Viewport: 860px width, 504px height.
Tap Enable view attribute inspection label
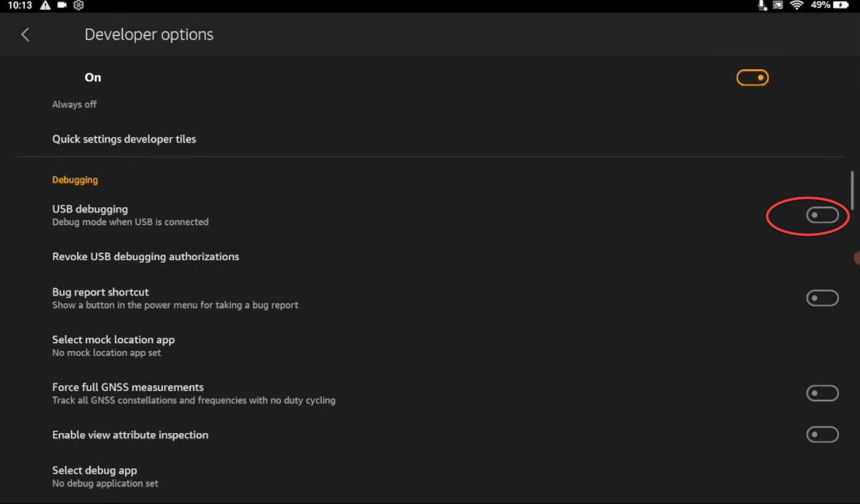[x=130, y=435]
